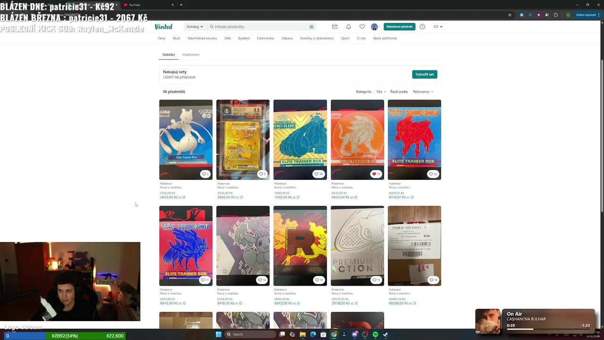Open the Sport category menu
The width and height of the screenshot is (604, 340).
pyautogui.click(x=345, y=38)
